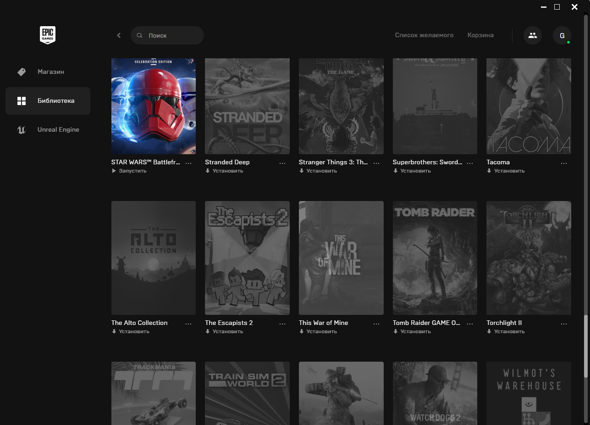Screen dimensions: 590x425
Task: Open Watch Dogs 2 cover art
Action: pyautogui.click(x=435, y=393)
